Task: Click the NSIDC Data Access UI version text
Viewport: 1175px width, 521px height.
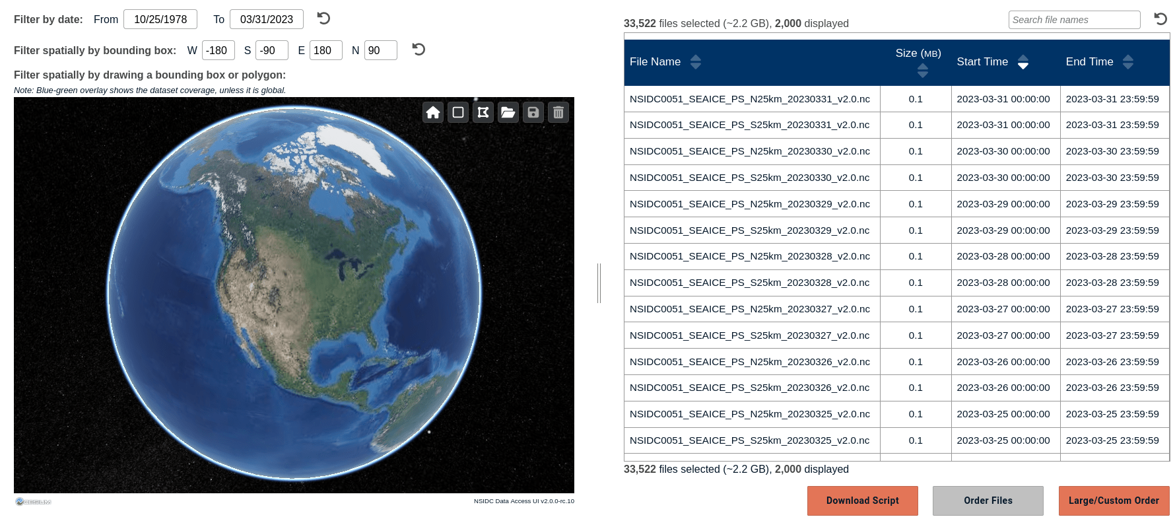Action: click(x=523, y=501)
